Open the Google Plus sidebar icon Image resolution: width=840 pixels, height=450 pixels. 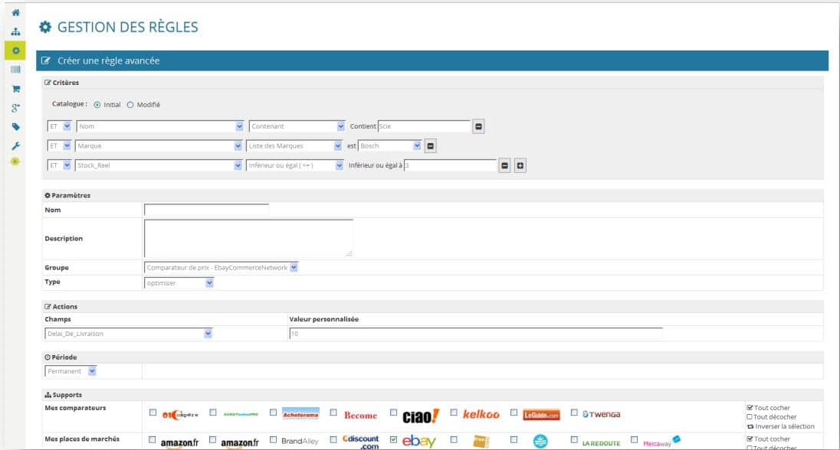point(15,108)
